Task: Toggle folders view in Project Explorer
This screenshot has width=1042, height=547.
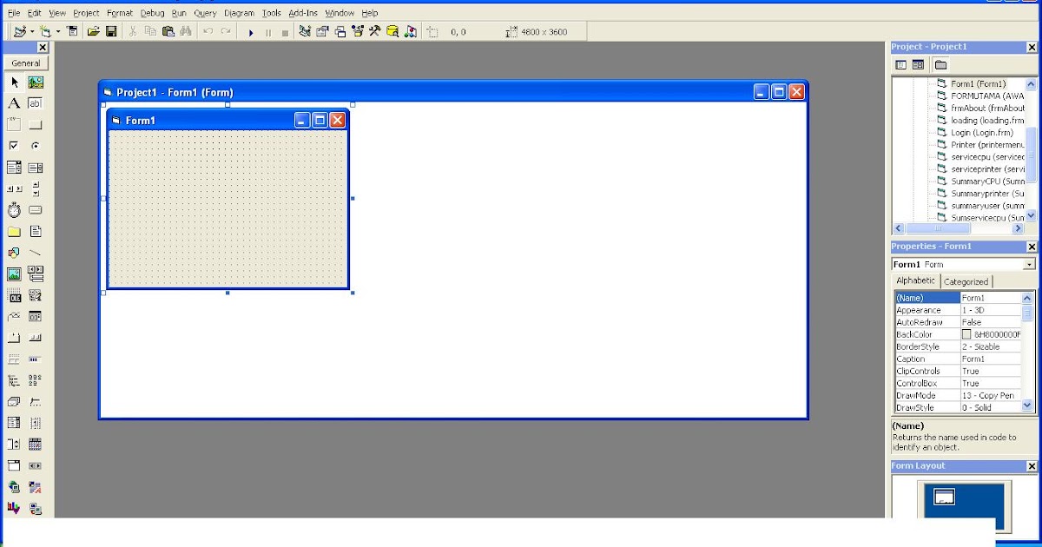Action: (940, 64)
